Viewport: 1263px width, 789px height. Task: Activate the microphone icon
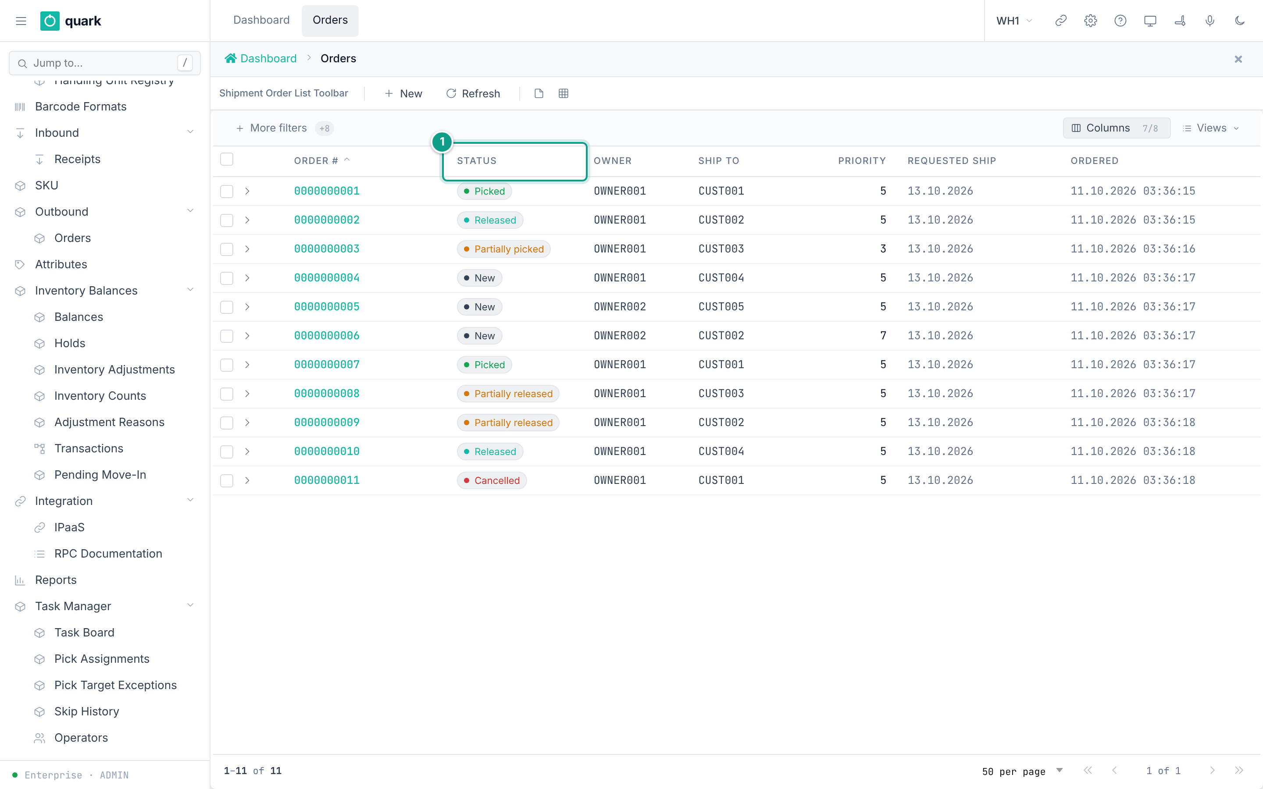1210,21
